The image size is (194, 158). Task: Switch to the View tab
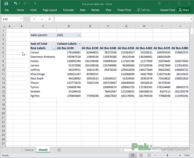coord(108,10)
